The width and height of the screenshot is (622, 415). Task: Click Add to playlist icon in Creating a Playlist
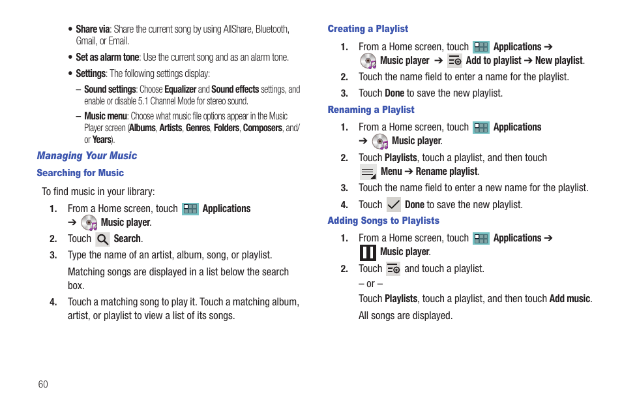pyautogui.click(x=454, y=61)
